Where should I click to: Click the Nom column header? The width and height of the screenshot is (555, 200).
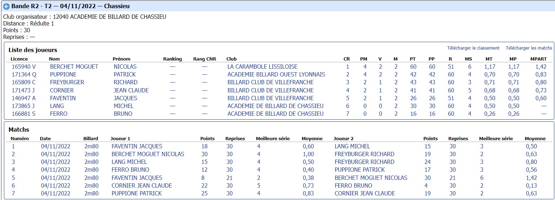point(54,59)
